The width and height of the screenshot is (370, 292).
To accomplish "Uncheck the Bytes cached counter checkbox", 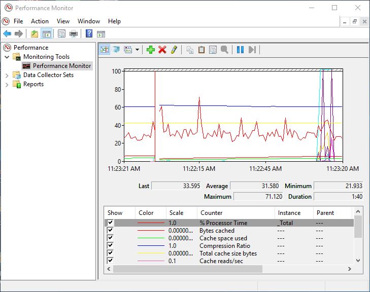I will pyautogui.click(x=110, y=231).
